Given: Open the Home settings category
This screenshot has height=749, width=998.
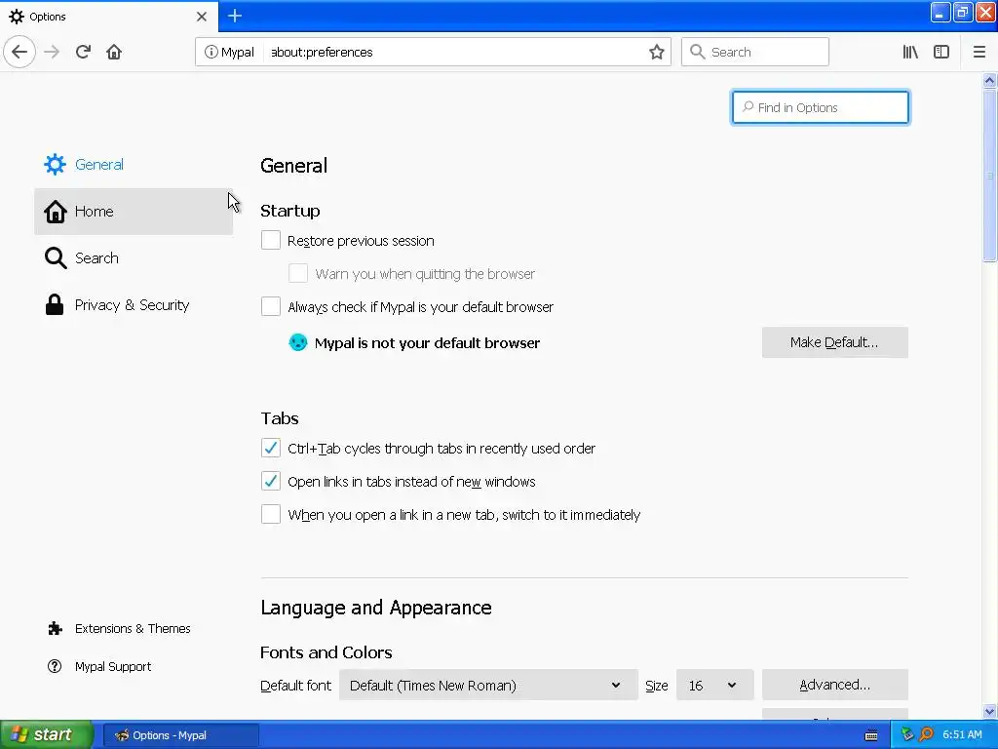Looking at the screenshot, I should pos(134,212).
